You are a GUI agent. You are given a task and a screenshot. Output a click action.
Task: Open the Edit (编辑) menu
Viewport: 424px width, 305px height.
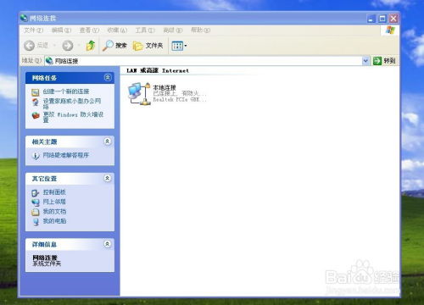(x=61, y=30)
